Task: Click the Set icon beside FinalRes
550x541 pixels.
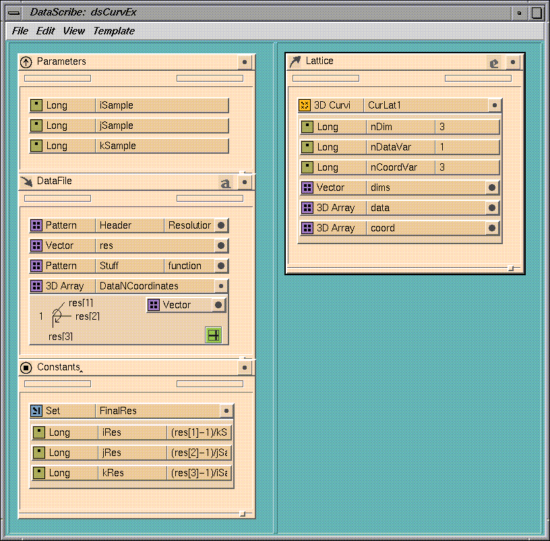Action: (x=36, y=411)
